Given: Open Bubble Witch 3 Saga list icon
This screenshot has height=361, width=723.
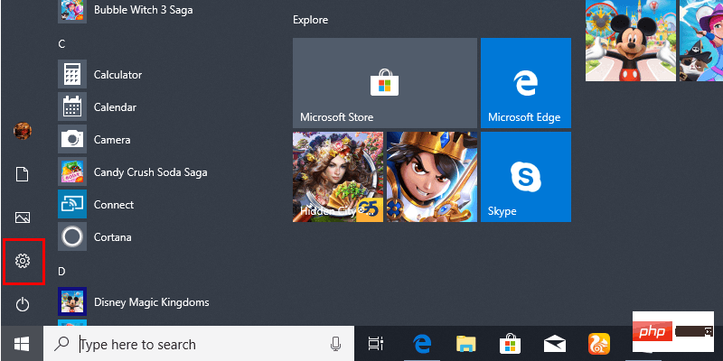Looking at the screenshot, I should (x=72, y=11).
